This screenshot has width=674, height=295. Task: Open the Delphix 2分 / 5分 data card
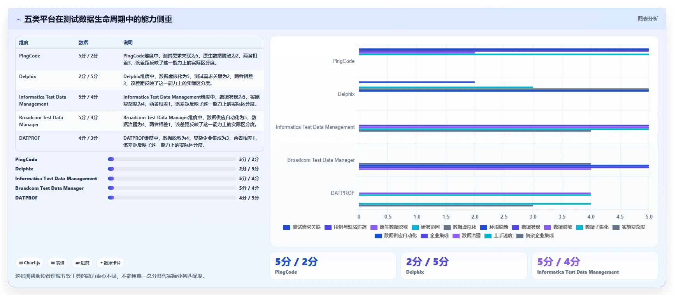coord(464,265)
